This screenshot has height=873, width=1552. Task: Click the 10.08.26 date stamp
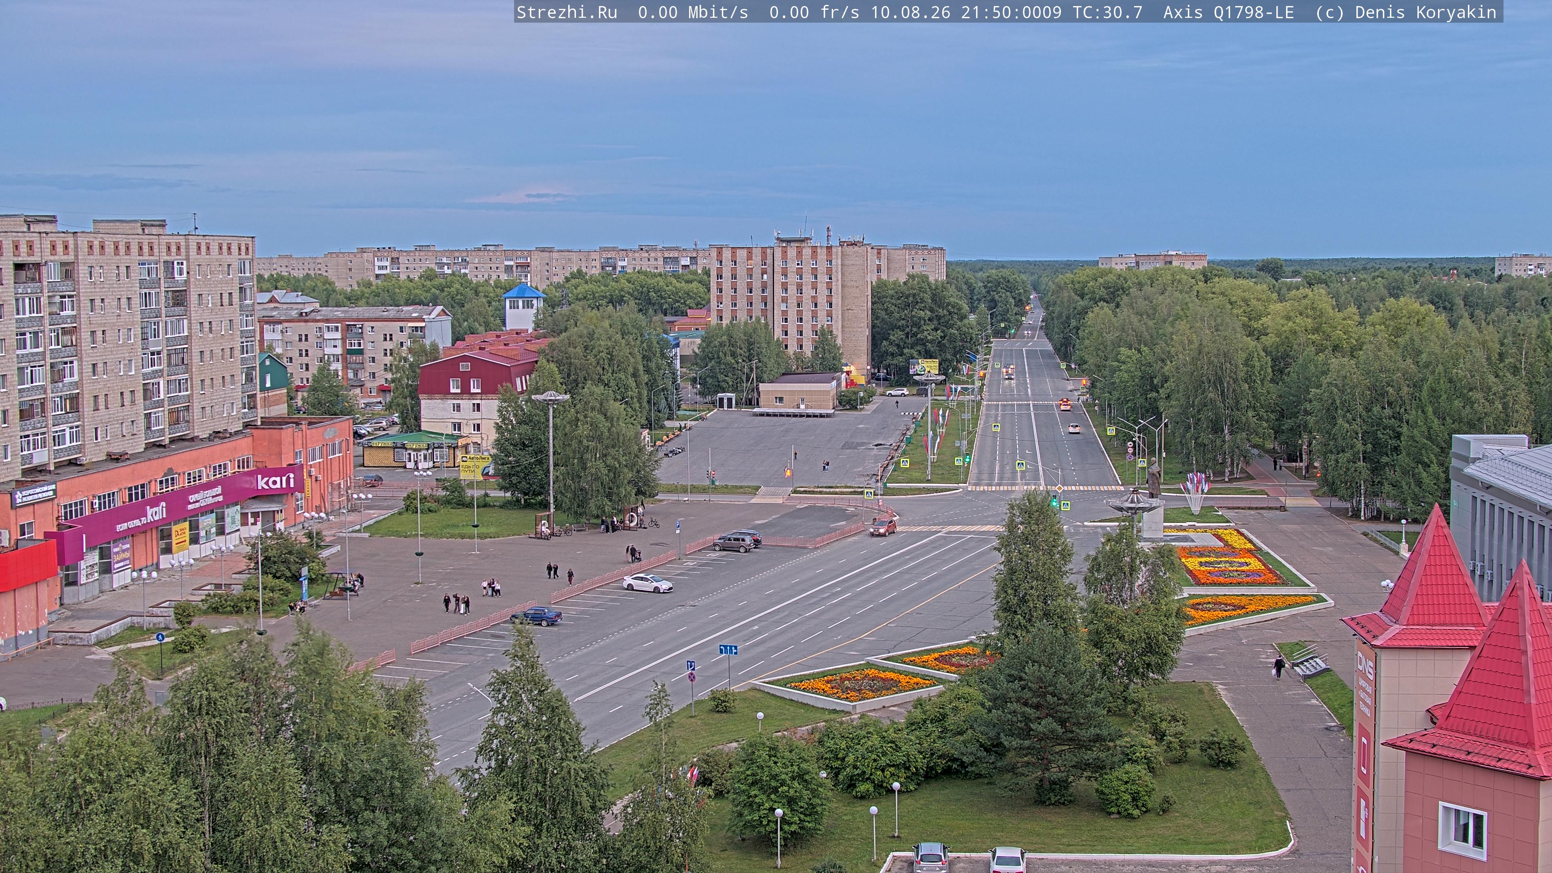pos(910,12)
